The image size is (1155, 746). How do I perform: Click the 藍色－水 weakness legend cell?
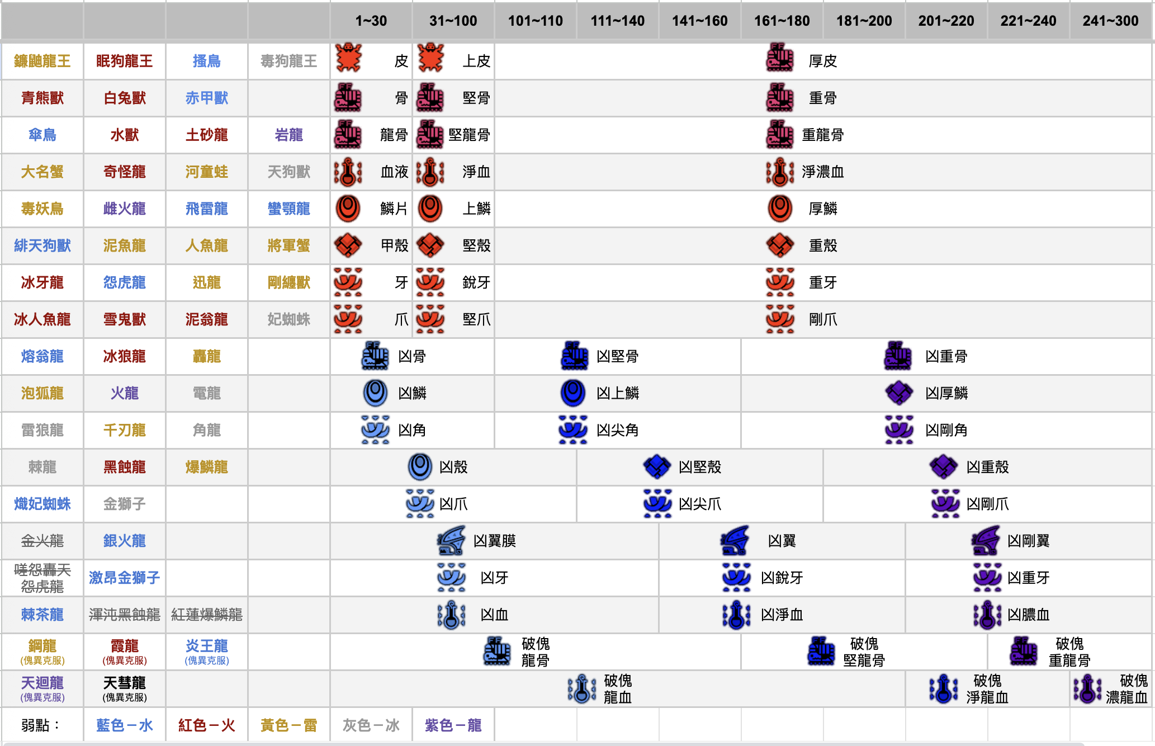click(x=125, y=725)
